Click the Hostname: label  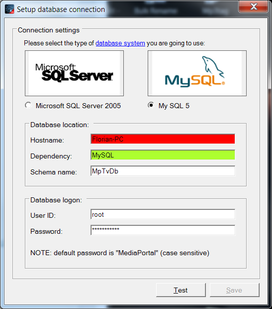click(x=47, y=140)
